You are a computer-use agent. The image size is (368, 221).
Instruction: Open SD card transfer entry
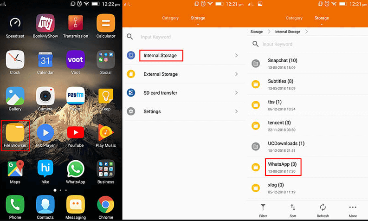coord(183,93)
